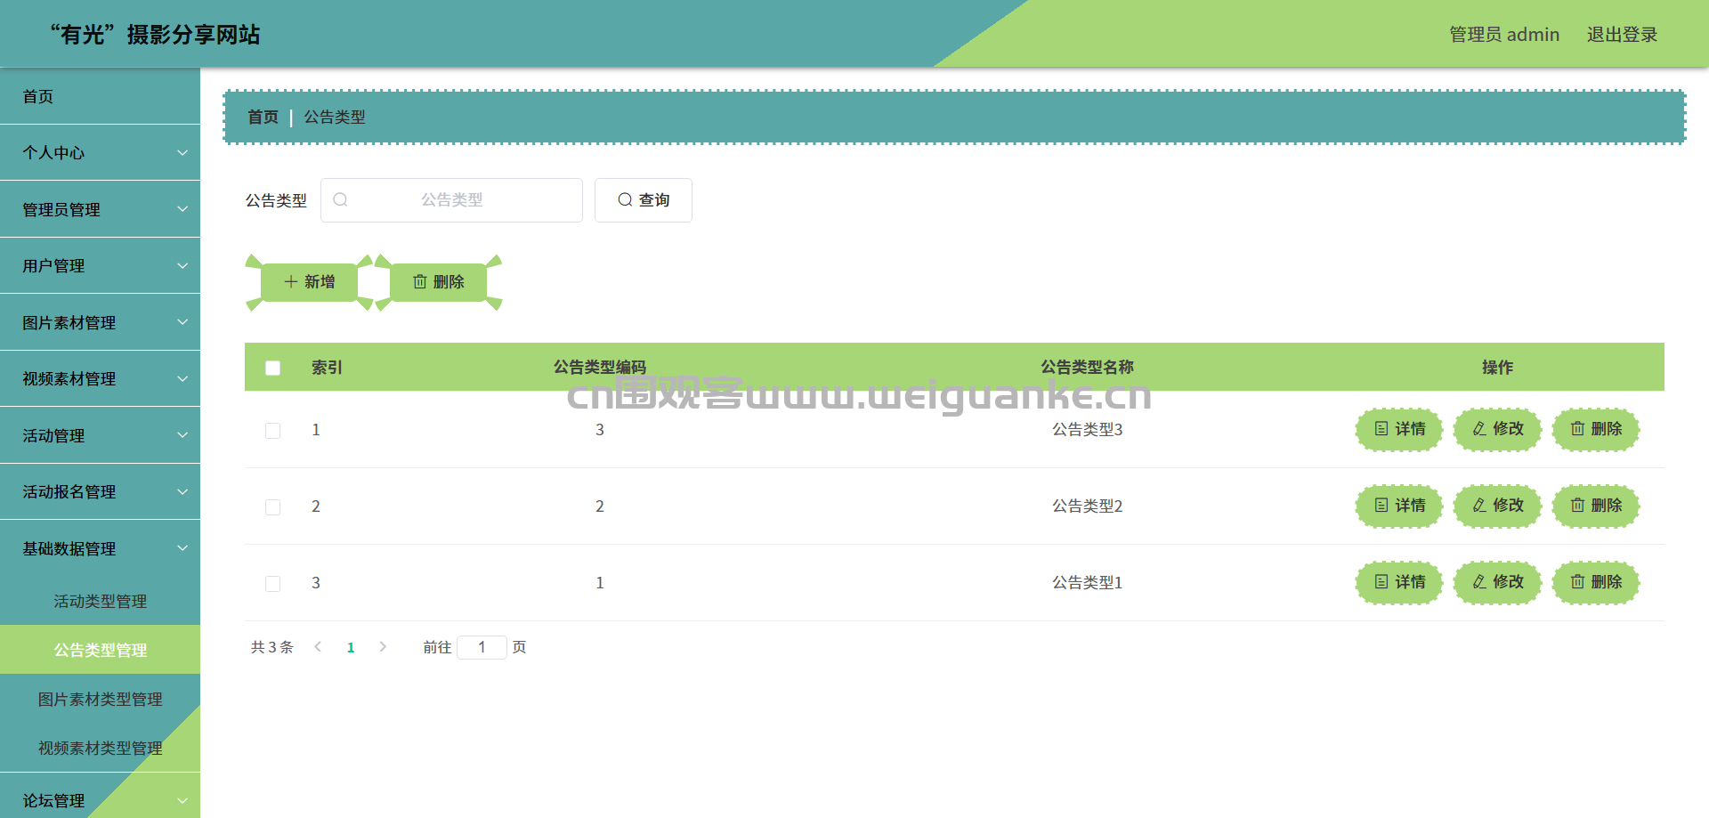Toggle the select-all checkbox in table header
Viewport: 1709px width, 818px height.
coord(272,368)
